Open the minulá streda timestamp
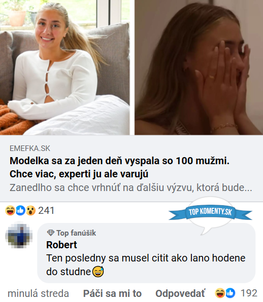Screen dimensions: 263x302 pyautogui.click(x=38, y=294)
